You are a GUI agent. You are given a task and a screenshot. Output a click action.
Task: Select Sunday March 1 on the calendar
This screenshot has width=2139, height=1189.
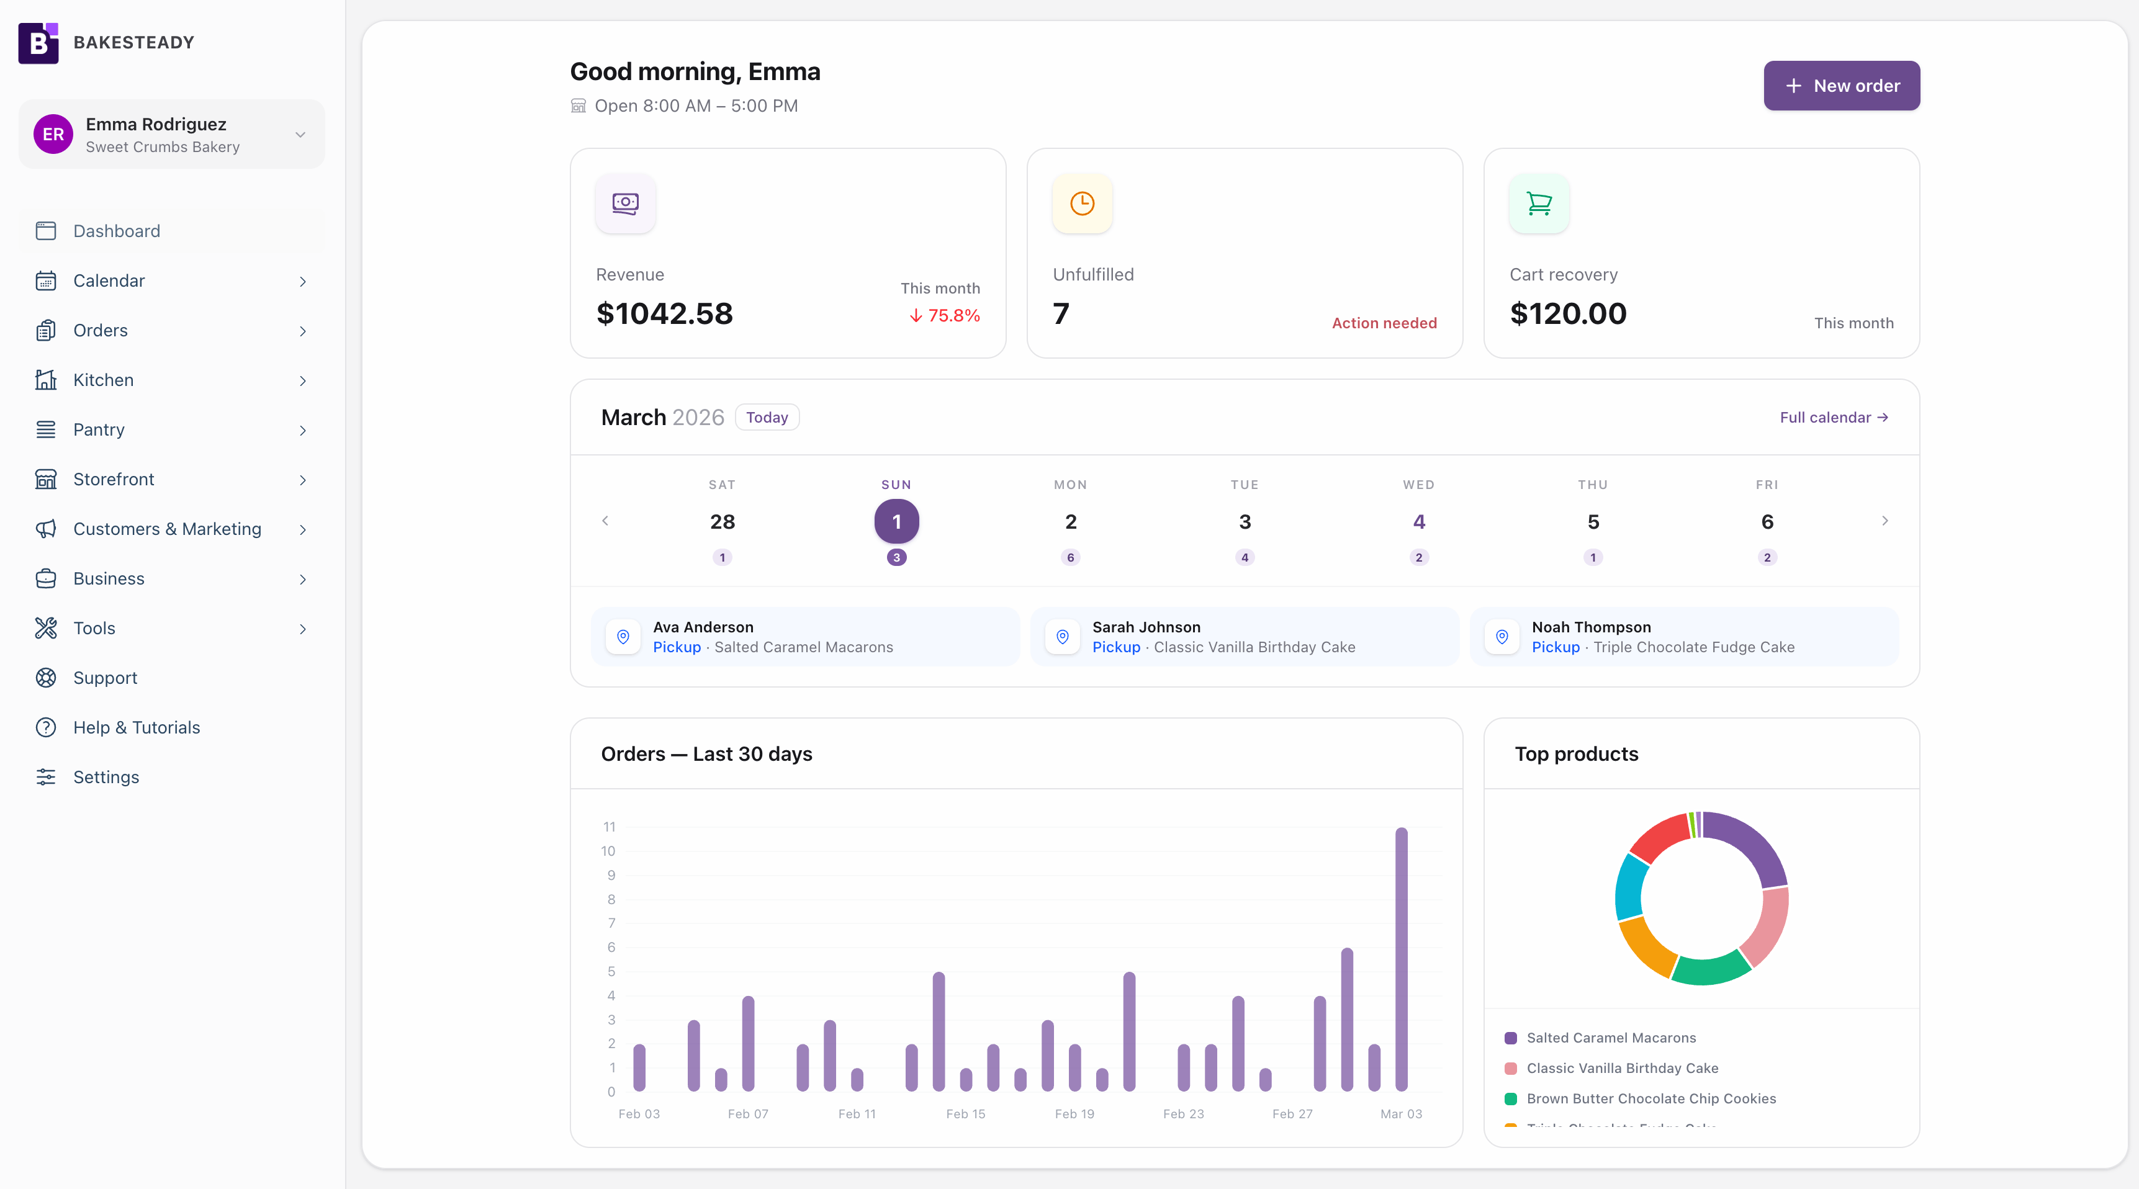coord(896,521)
